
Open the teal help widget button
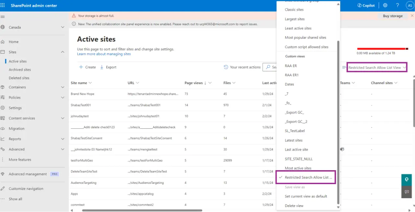pyautogui.click(x=407, y=180)
